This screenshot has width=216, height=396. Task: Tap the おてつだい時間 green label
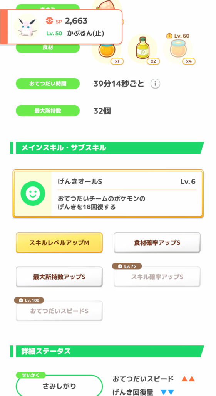[x=48, y=84]
